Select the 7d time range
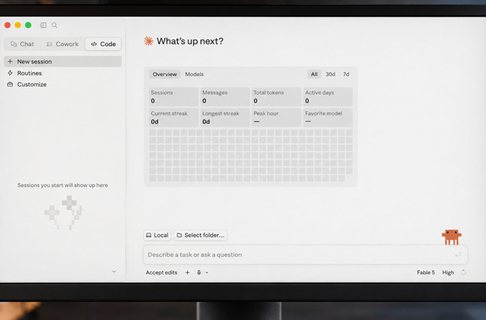486x320 pixels. 346,74
